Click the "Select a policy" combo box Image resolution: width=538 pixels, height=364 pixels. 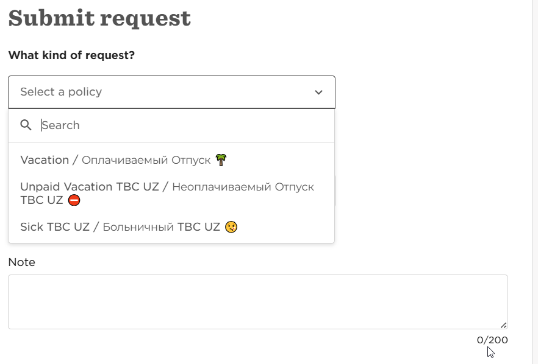[x=171, y=93]
